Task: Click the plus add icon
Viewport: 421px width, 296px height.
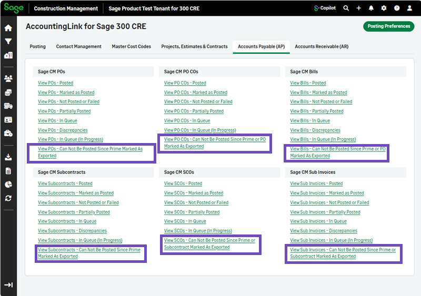Action: point(359,8)
